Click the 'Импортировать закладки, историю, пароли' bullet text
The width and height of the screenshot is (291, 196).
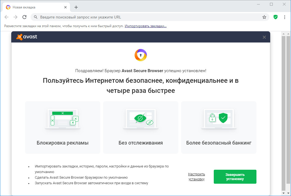point(102,169)
